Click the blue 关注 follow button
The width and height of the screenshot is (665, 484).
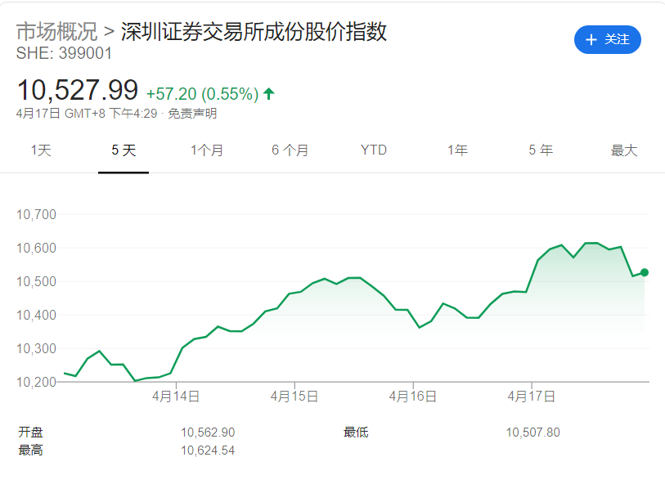[x=607, y=39]
